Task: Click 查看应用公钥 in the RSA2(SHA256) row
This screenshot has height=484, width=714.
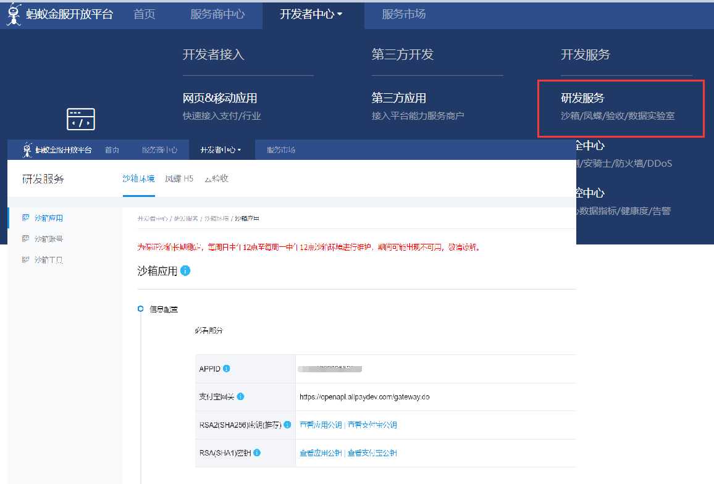Action: pyautogui.click(x=321, y=425)
